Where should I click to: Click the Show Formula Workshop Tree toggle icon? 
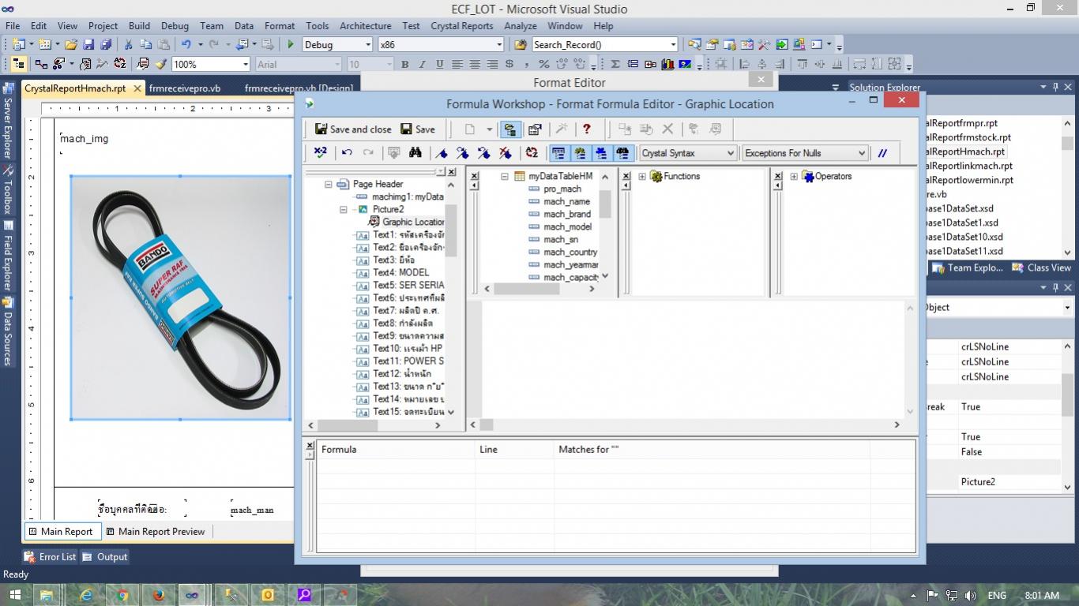pyautogui.click(x=509, y=129)
